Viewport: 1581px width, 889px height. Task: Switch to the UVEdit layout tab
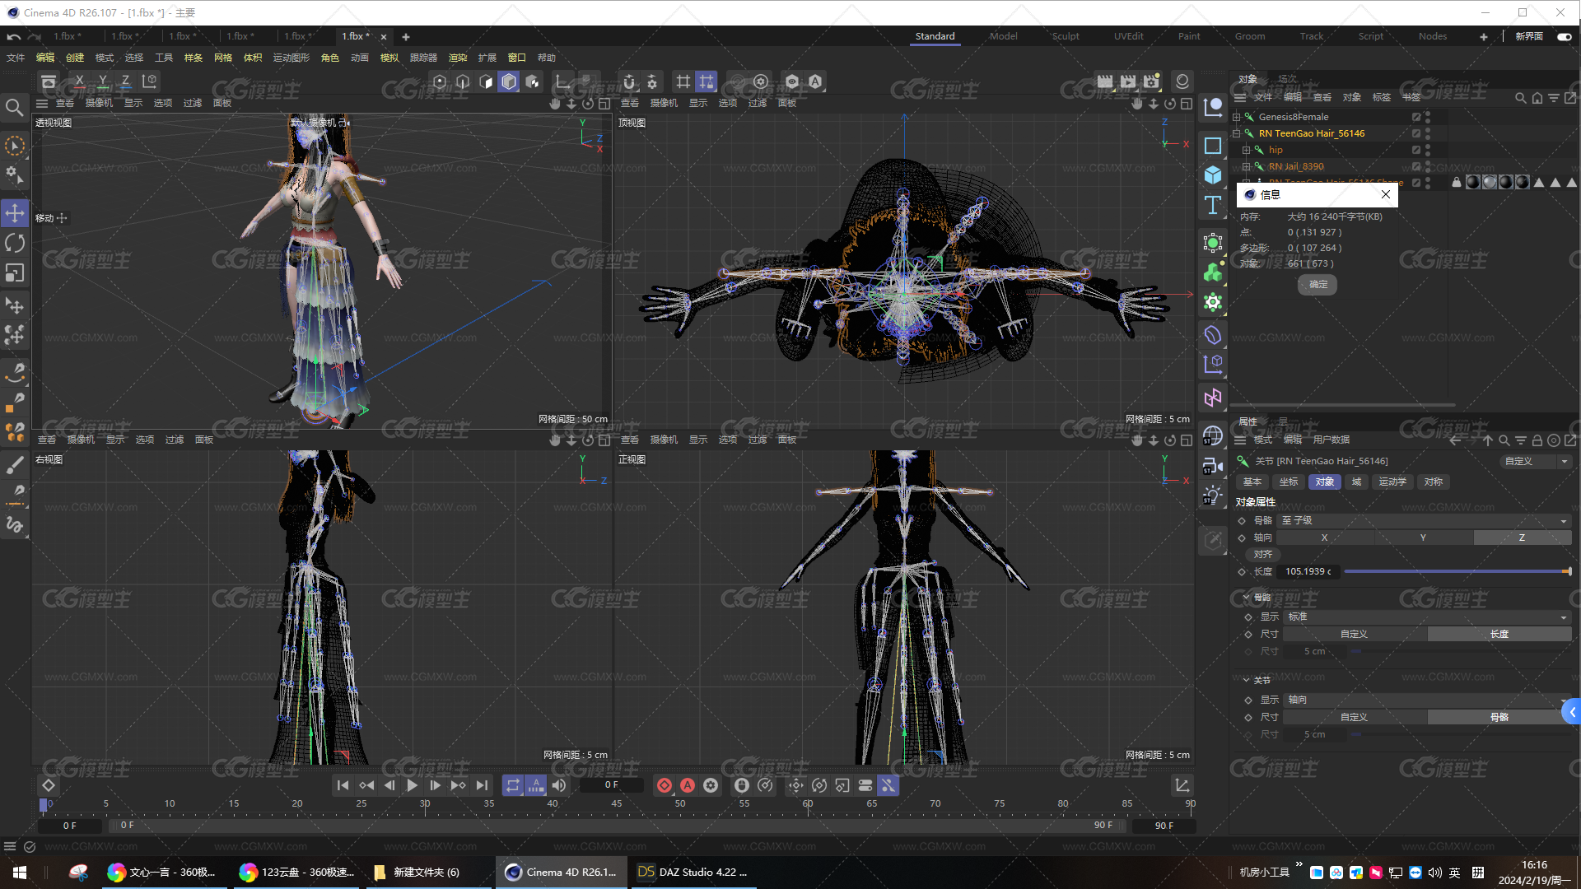[1128, 36]
